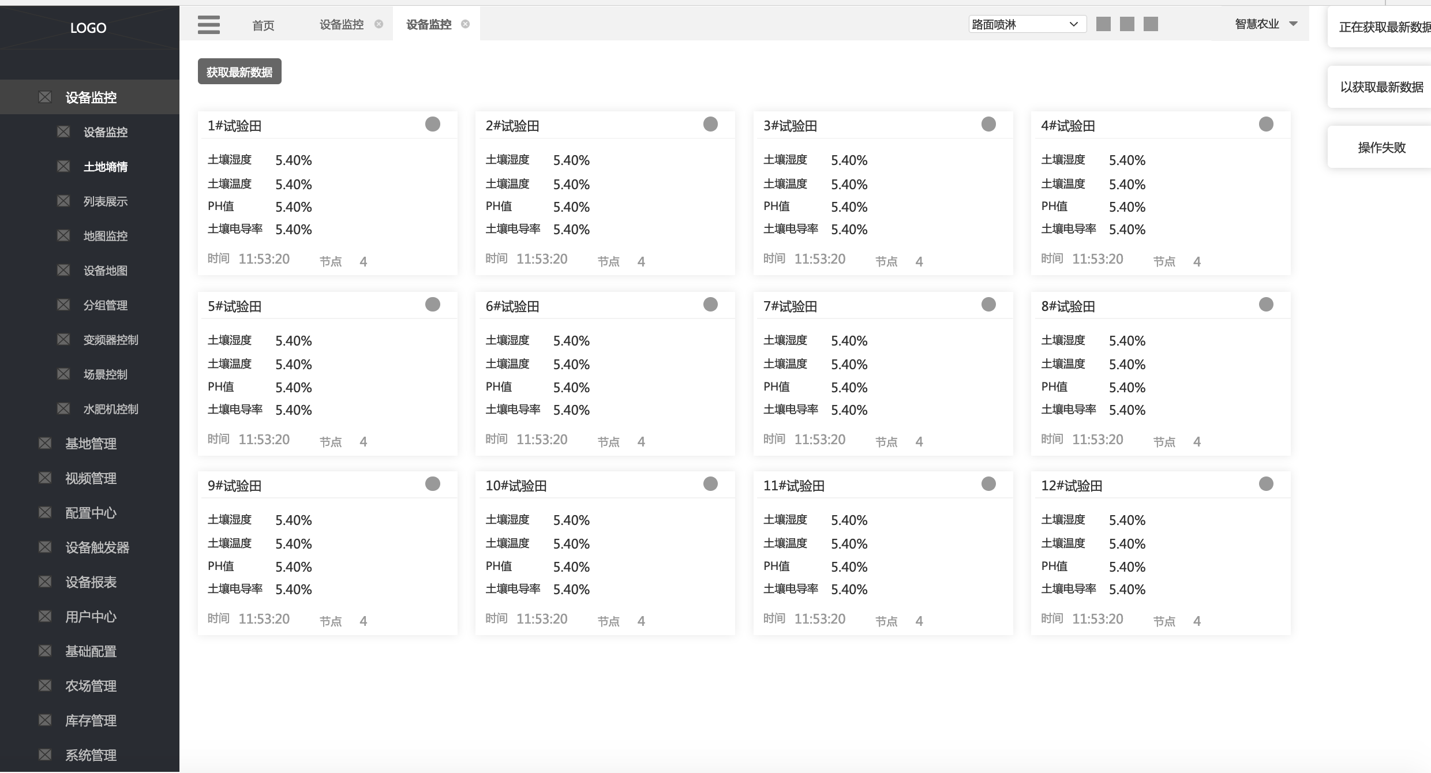Click the icon beside 分组管理
The height and width of the screenshot is (773, 1431).
pyautogui.click(x=63, y=305)
